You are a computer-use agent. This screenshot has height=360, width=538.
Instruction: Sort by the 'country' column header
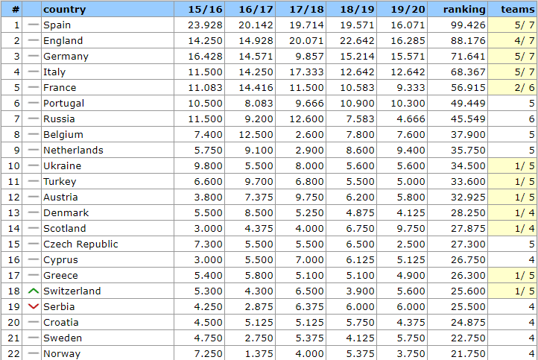tap(65, 10)
